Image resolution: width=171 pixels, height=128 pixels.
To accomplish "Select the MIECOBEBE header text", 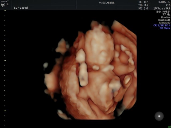I will [107, 3].
